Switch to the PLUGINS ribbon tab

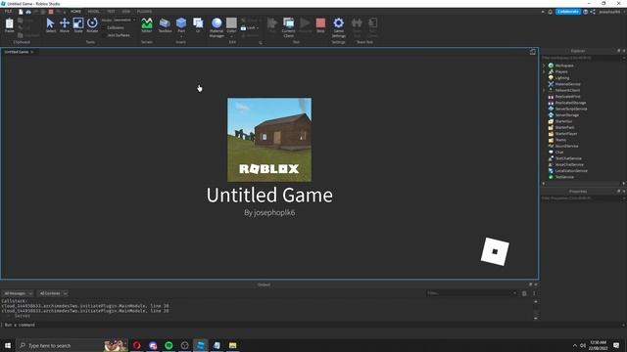point(144,11)
